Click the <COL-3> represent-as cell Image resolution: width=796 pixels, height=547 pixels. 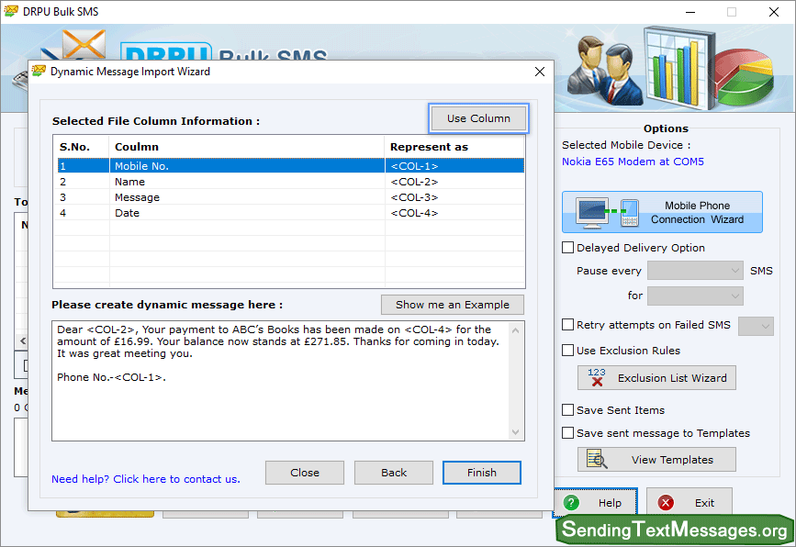414,197
